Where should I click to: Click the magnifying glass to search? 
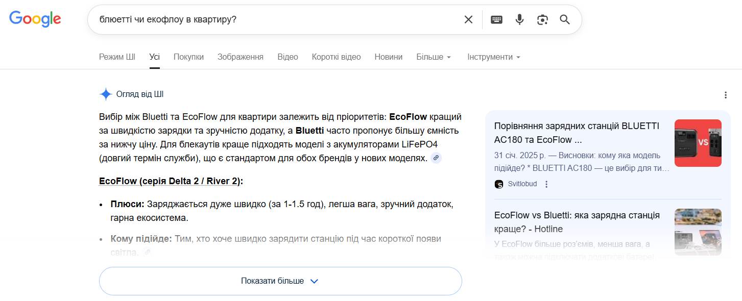tap(564, 19)
